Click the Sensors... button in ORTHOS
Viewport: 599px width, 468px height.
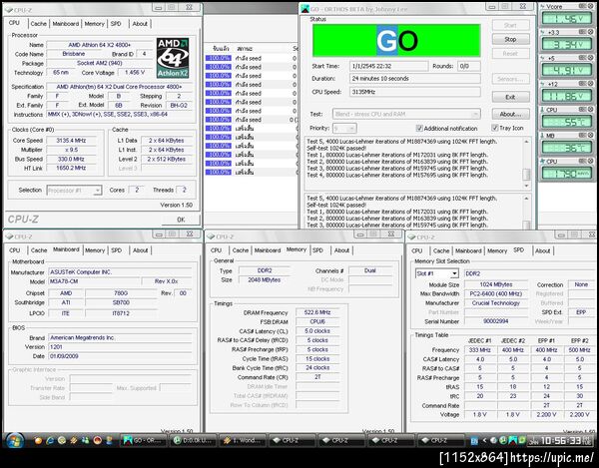coord(510,79)
